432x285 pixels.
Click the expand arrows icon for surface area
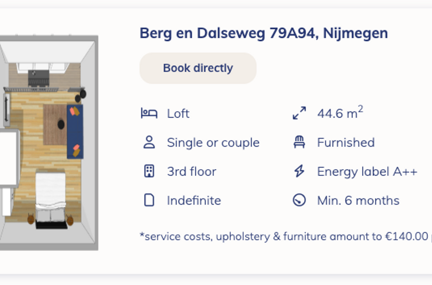tap(299, 113)
